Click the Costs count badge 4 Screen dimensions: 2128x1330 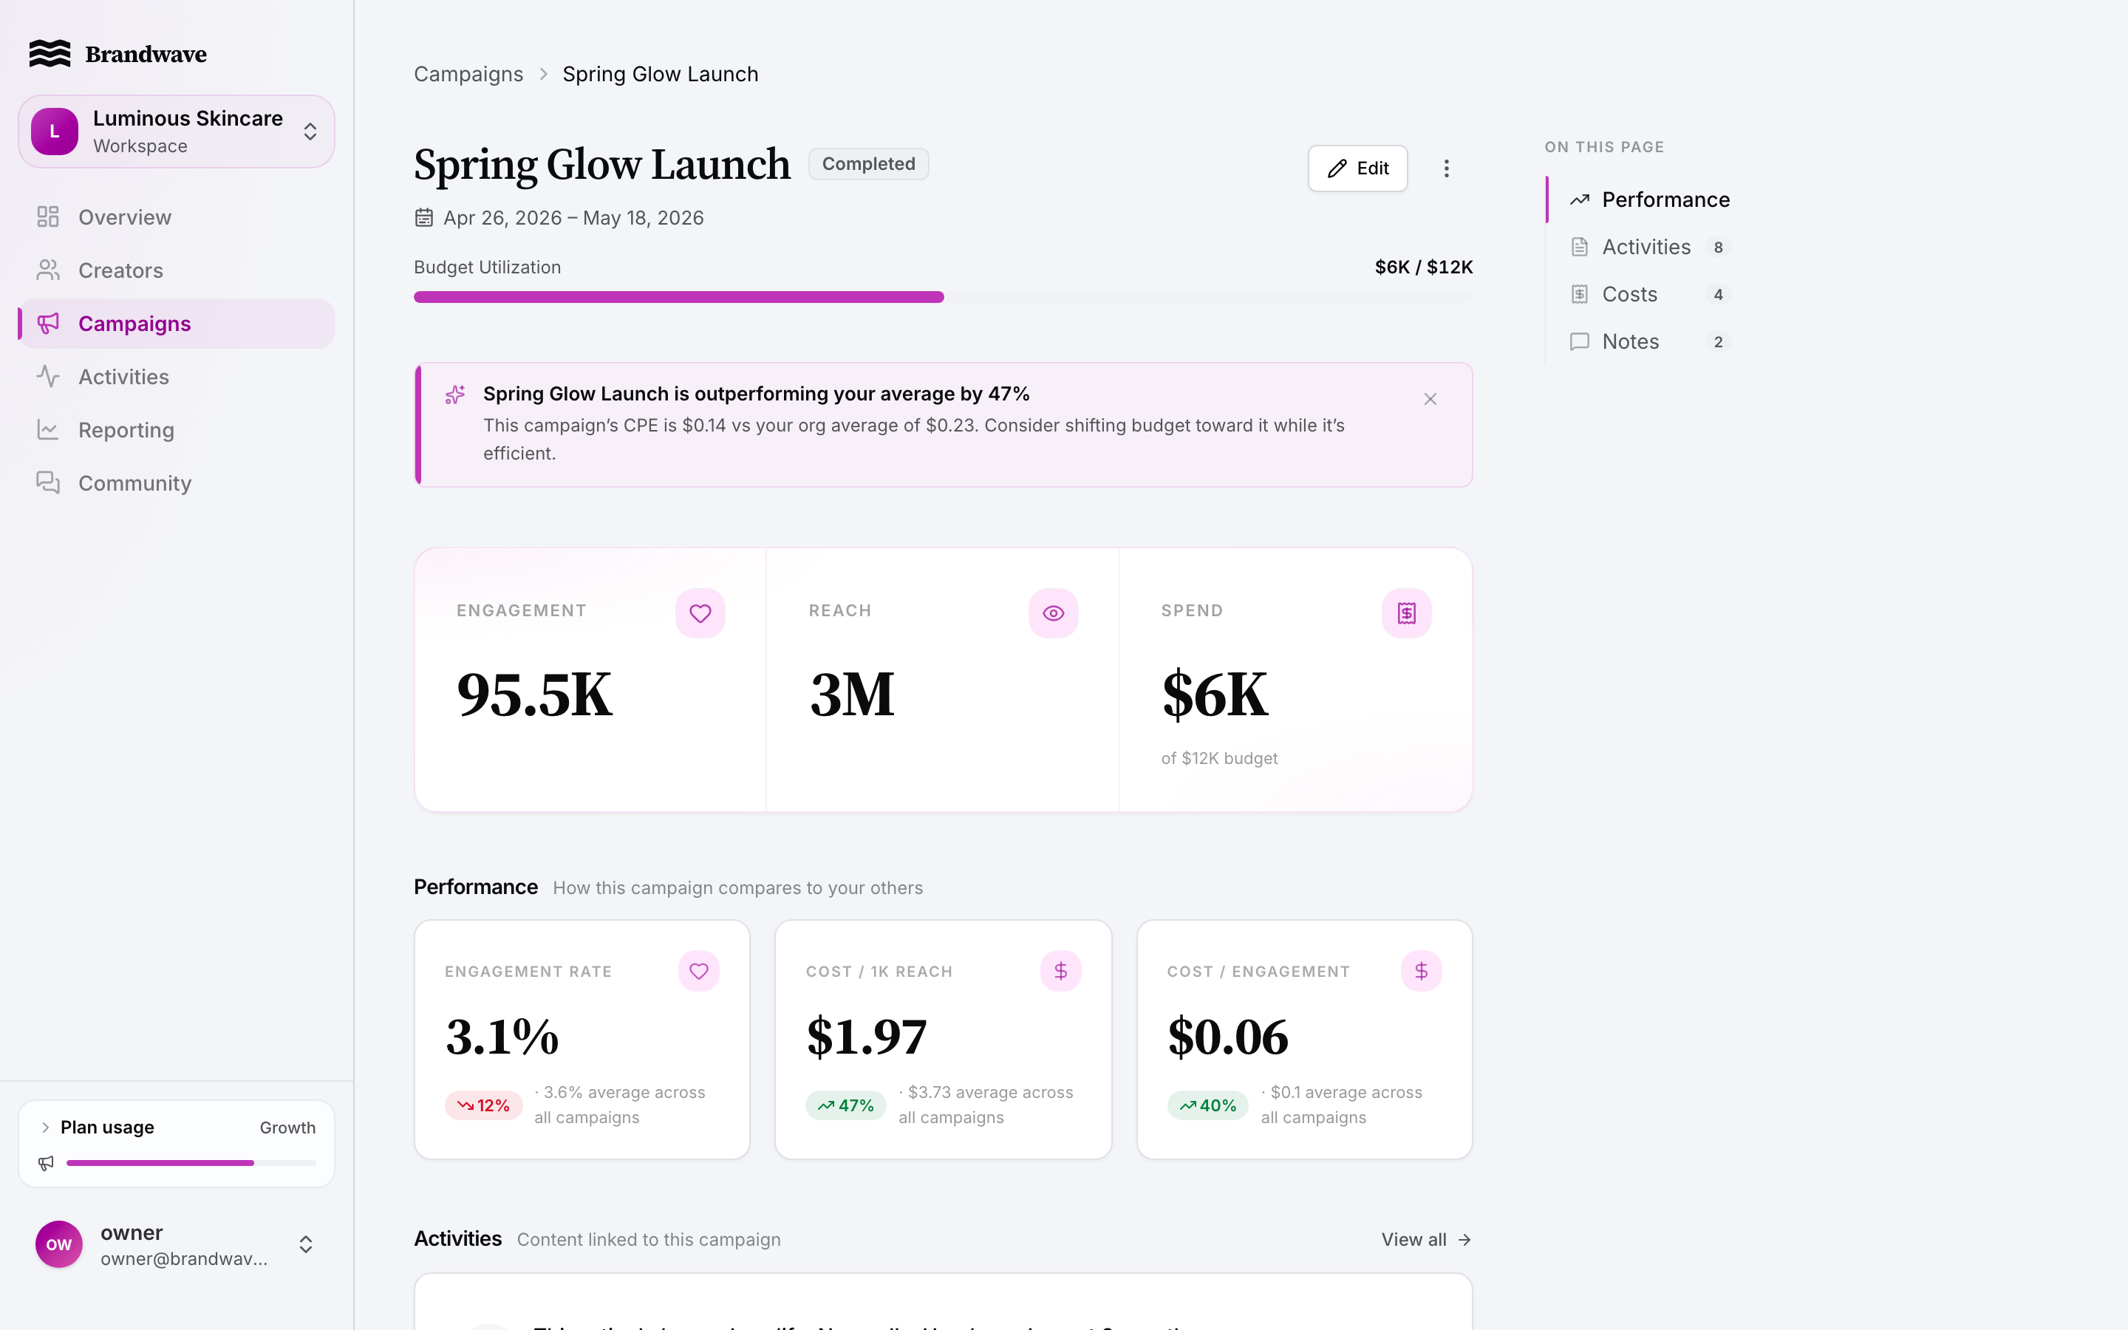click(x=1718, y=295)
